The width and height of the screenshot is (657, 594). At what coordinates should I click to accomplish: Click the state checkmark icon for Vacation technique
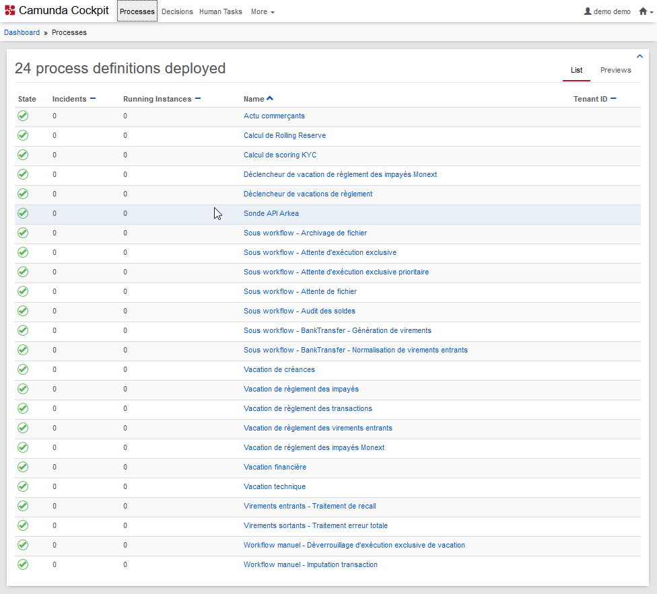tap(23, 486)
